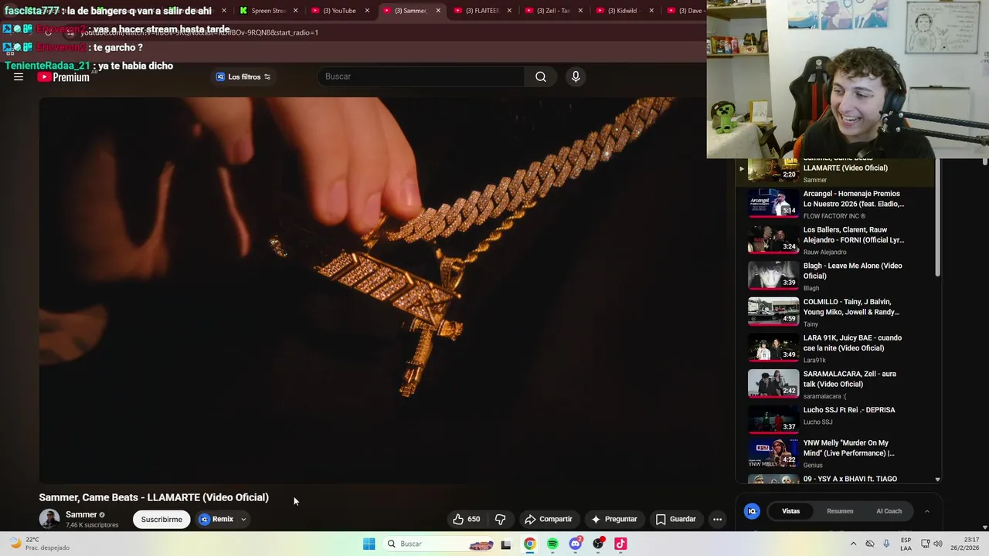989x556 pixels.
Task: Select the Vistas tab in IQ panel
Action: pos(790,511)
